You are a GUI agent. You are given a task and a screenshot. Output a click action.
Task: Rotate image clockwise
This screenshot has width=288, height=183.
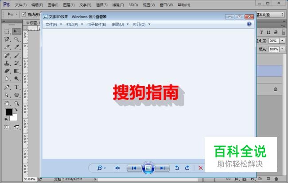tap(187, 168)
